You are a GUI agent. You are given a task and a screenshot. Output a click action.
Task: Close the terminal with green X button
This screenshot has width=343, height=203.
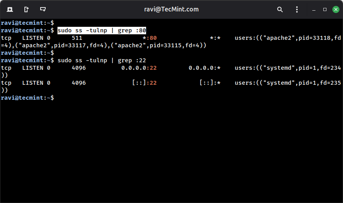click(x=336, y=9)
